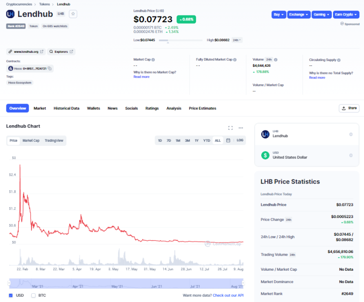The height and width of the screenshot is (302, 364).
Task: Toggle LOG scale on the chart
Action: click(x=240, y=140)
